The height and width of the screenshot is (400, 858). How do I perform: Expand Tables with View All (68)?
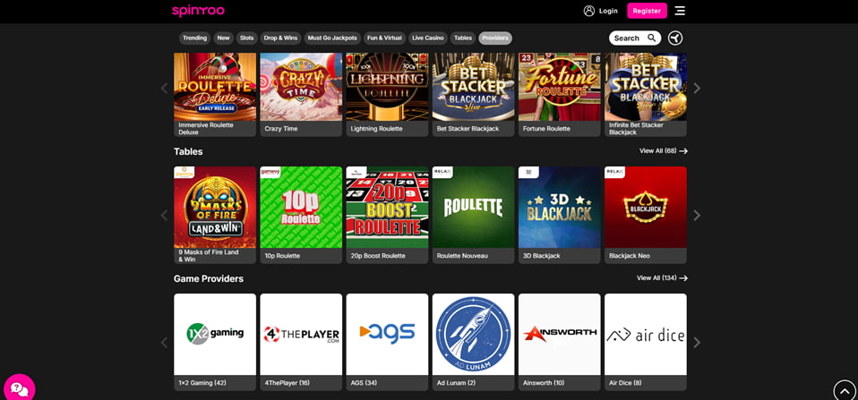coord(663,151)
